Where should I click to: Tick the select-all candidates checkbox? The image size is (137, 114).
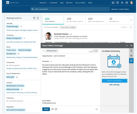[x=131, y=27]
